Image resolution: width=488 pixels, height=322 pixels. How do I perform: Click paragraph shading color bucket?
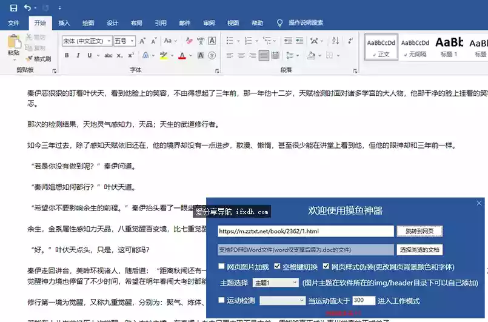pos(311,55)
